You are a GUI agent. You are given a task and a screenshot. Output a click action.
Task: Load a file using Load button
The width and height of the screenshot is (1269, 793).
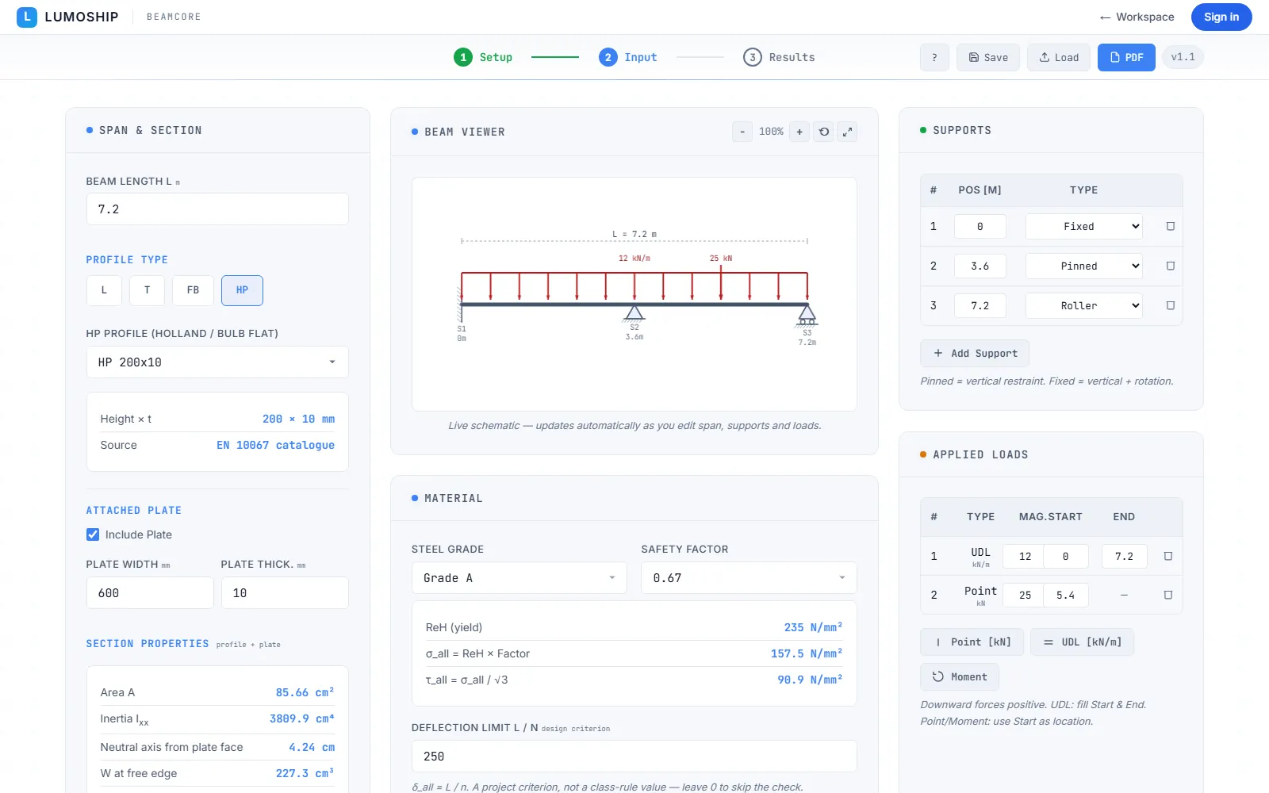click(1059, 57)
